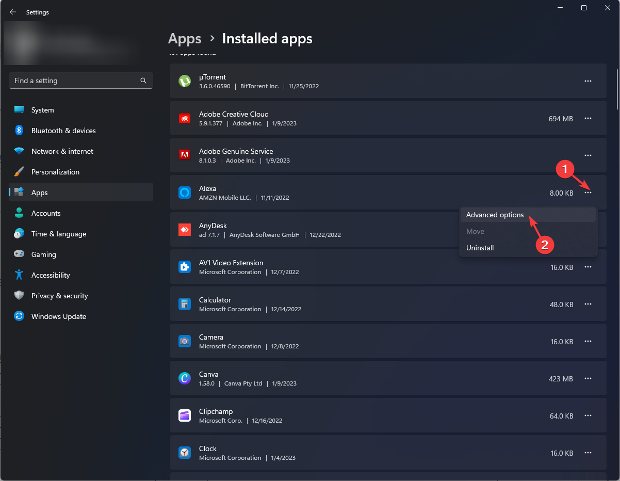Choose Uninstall from the open context menu

click(479, 248)
